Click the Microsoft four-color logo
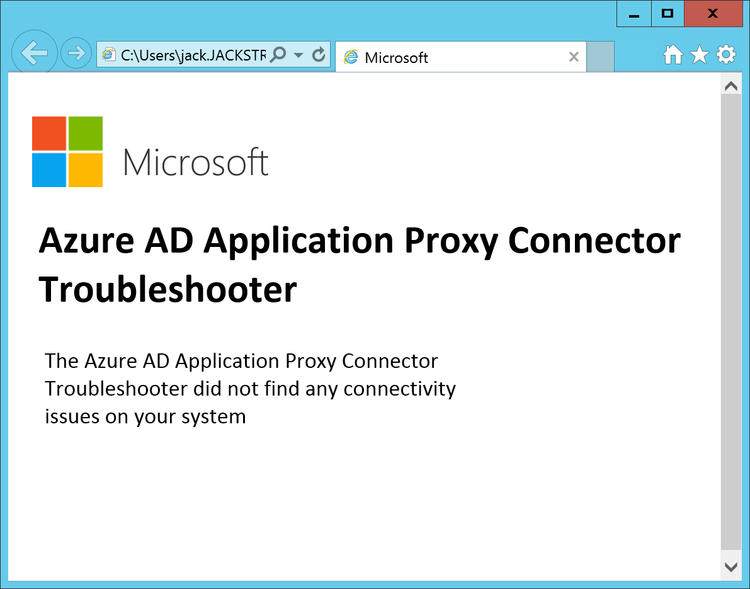This screenshot has width=750, height=589. point(67,152)
